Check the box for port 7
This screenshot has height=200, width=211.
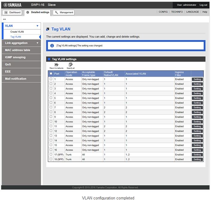(51, 107)
